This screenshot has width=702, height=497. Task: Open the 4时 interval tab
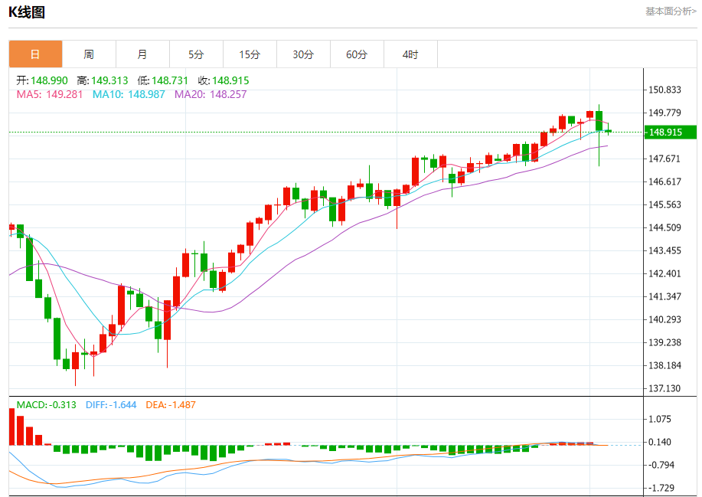tap(410, 54)
